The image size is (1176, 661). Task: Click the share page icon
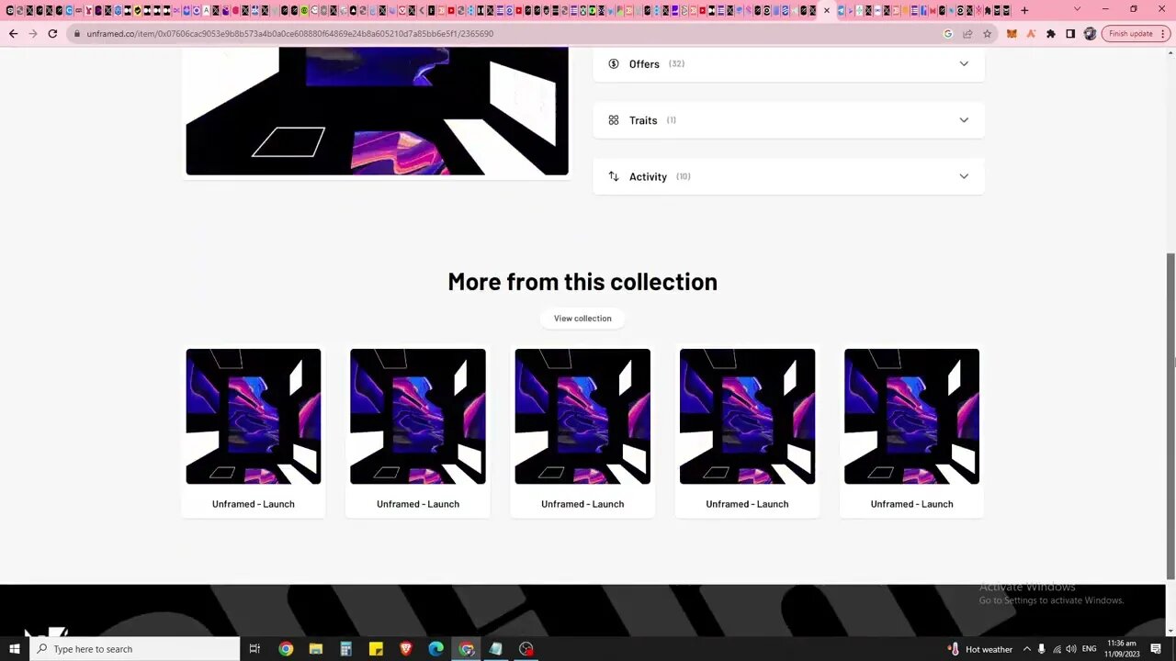point(967,34)
